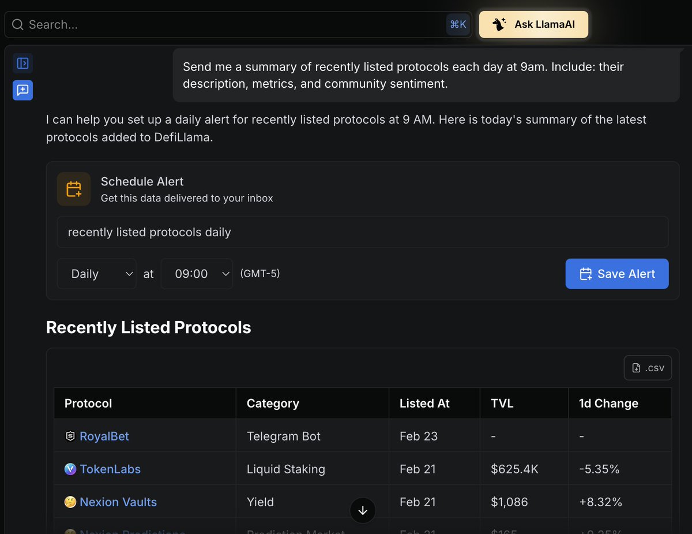Screen dimensions: 692x534
Task: Click the user's prompt message bubble
Action: coord(426,75)
